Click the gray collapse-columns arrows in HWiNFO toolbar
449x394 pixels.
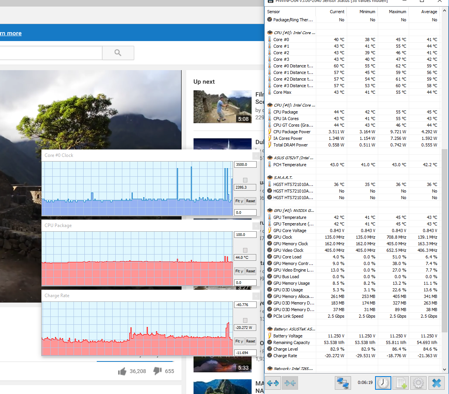pos(290,383)
